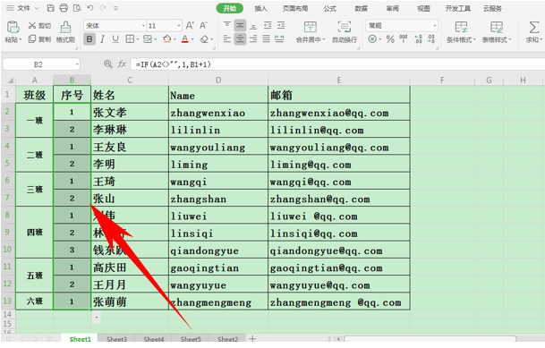Open Print Preview icon
The image size is (545, 348).
(77, 8)
